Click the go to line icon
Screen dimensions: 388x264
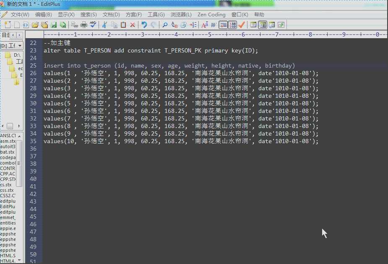pos(193,25)
